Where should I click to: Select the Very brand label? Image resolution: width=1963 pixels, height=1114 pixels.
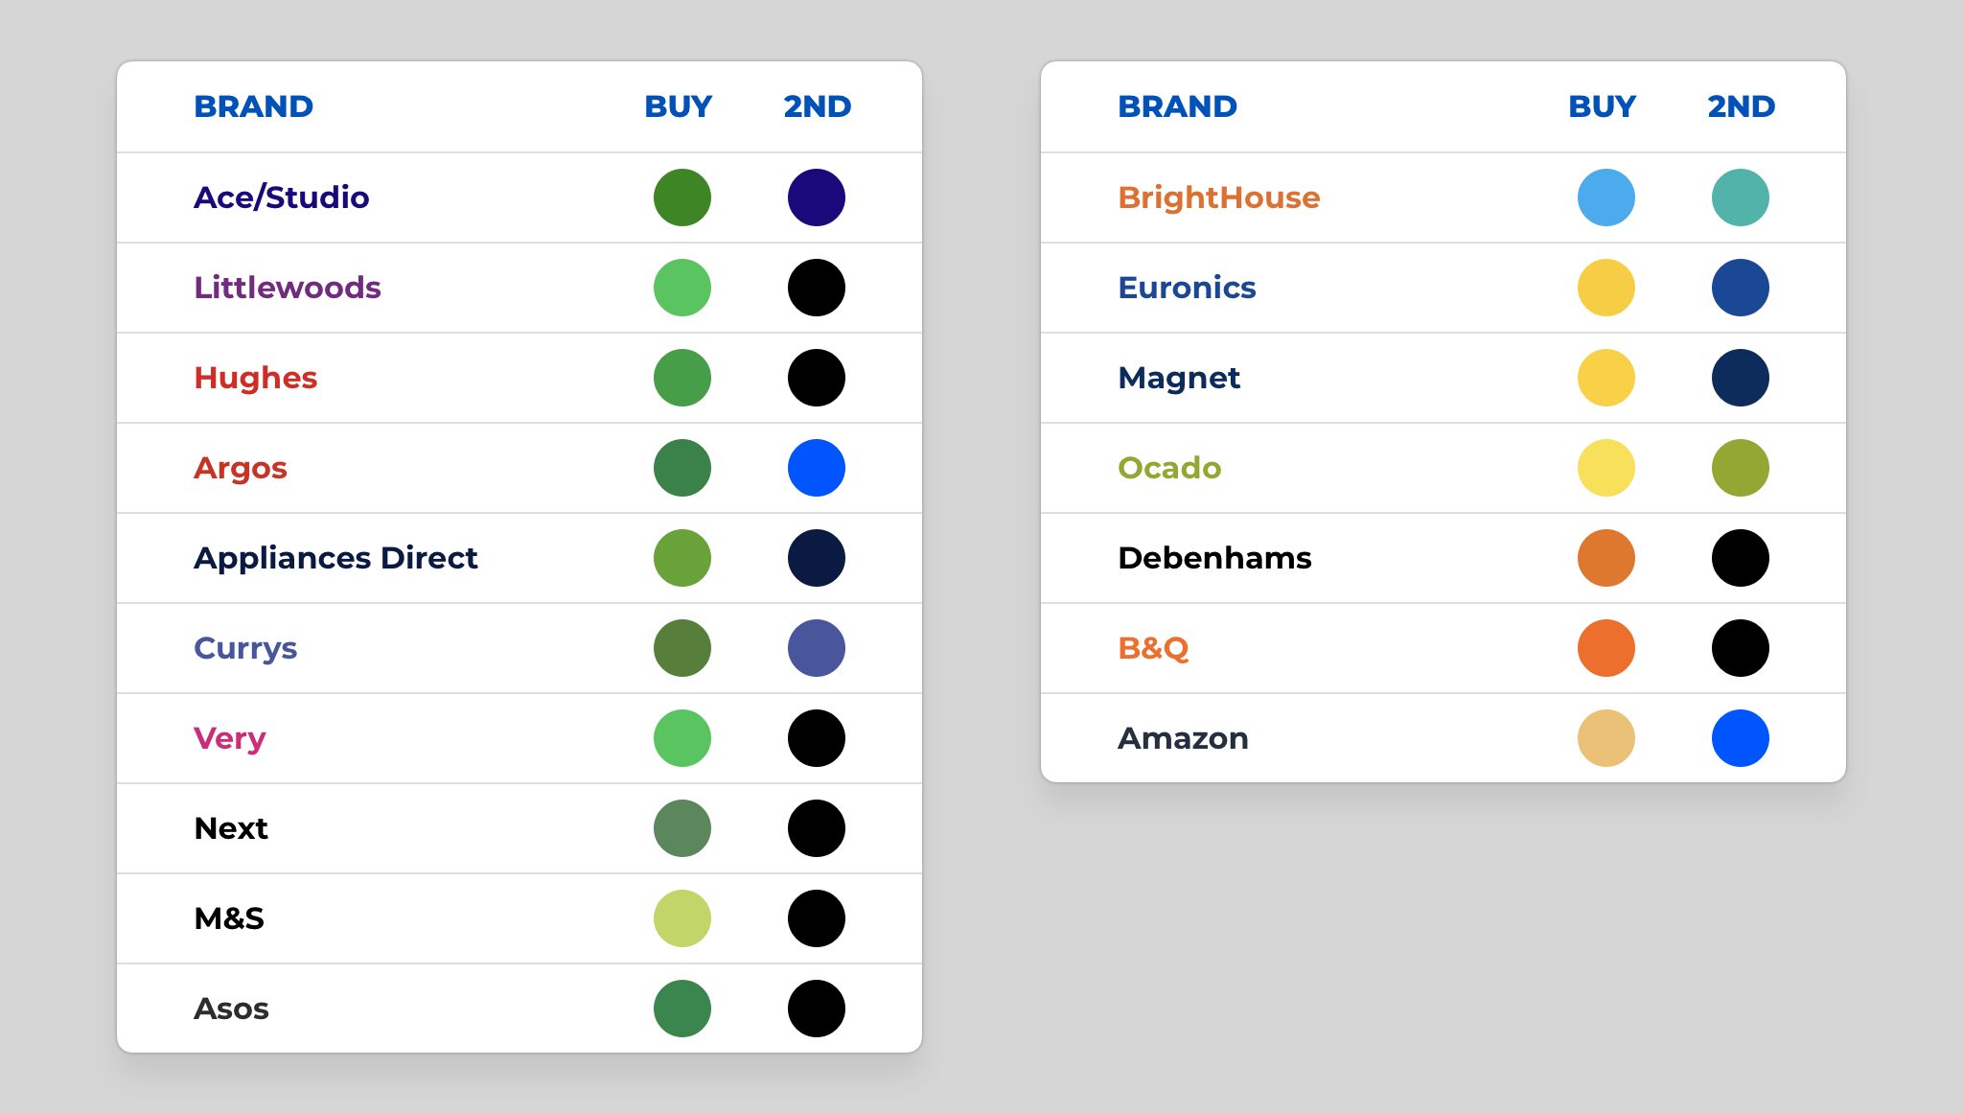(229, 738)
